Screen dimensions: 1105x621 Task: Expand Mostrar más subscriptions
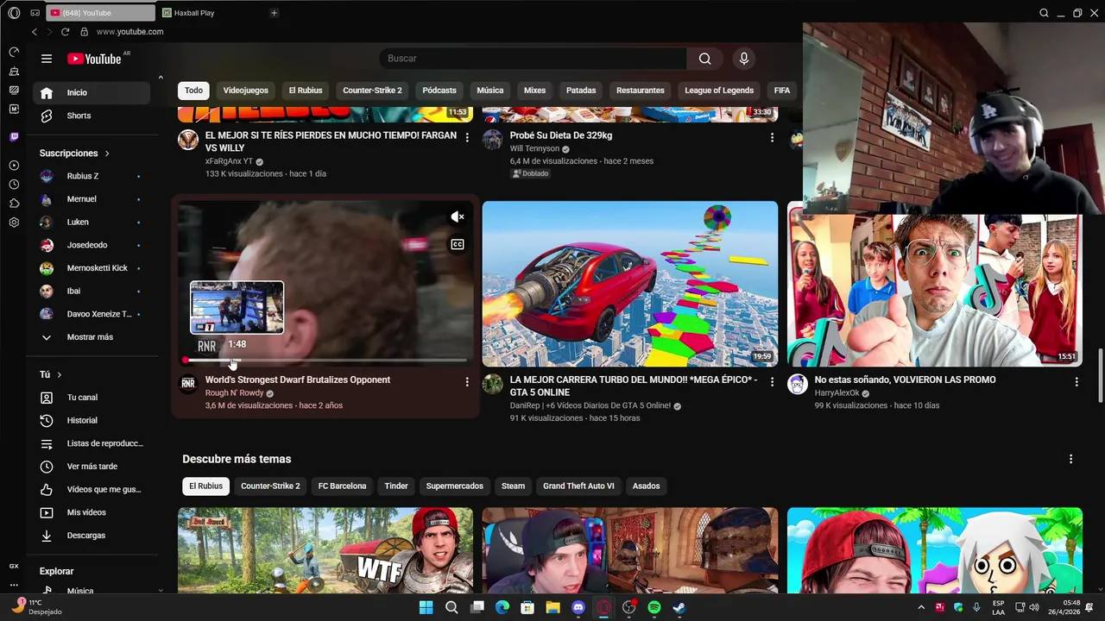[91, 337]
